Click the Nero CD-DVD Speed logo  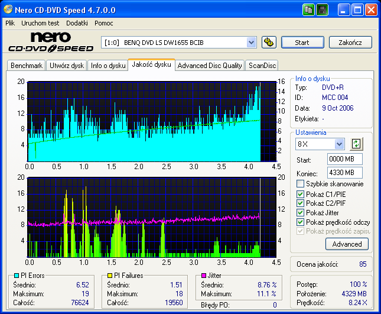click(x=51, y=42)
